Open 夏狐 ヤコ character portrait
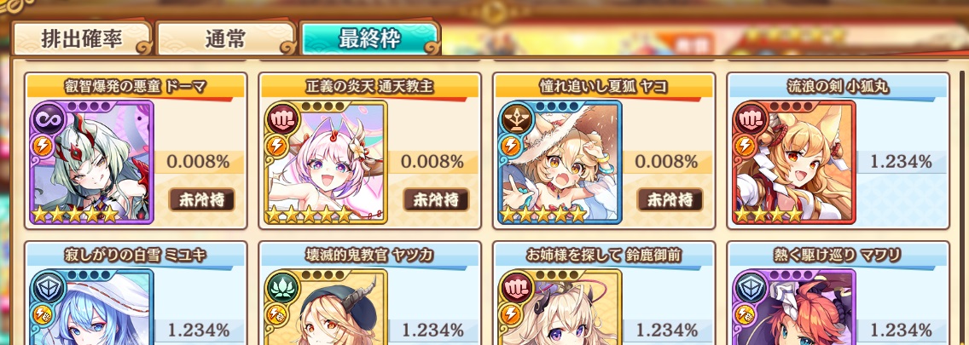The height and width of the screenshot is (345, 969). (559, 163)
